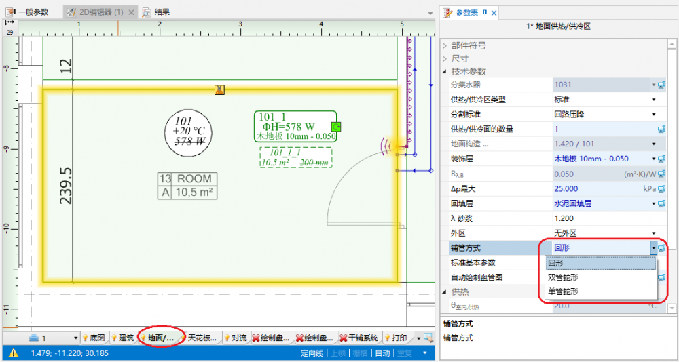Image resolution: width=679 pixels, height=362 pixels.
Task: Pin the 参数表 panel
Action: click(x=484, y=12)
